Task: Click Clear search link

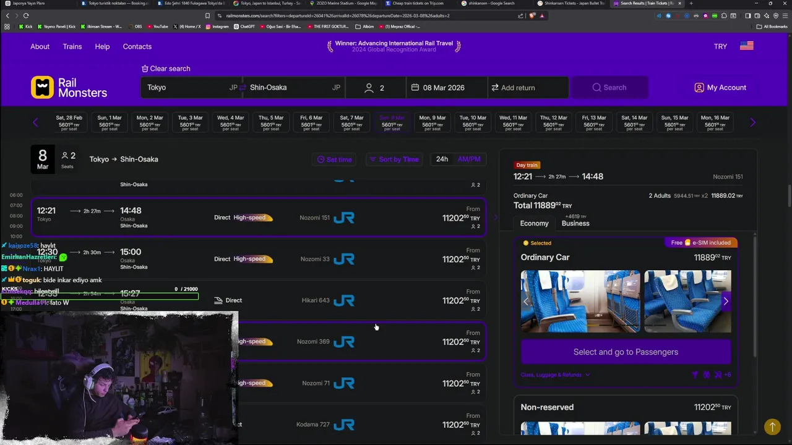Action: click(x=166, y=69)
